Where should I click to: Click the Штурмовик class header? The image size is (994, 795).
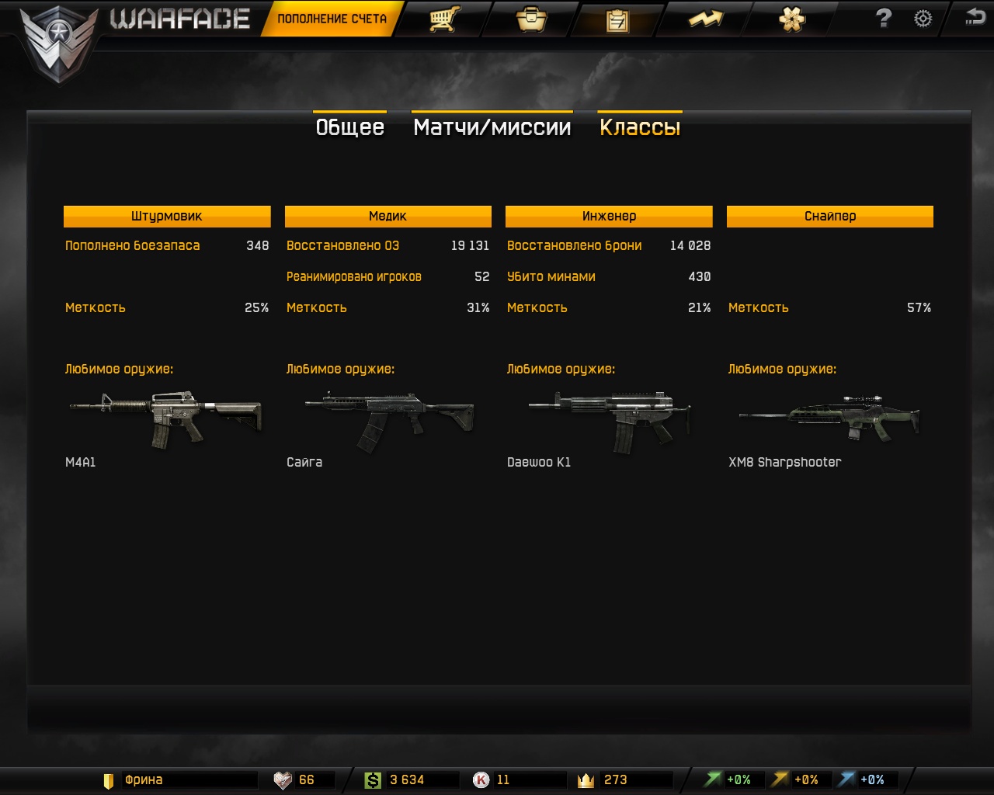coord(167,216)
